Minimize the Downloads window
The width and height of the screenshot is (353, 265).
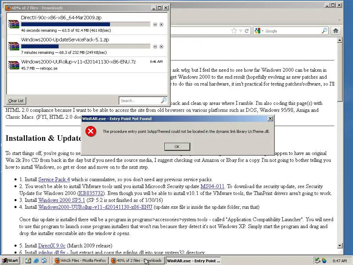[x=154, y=8]
